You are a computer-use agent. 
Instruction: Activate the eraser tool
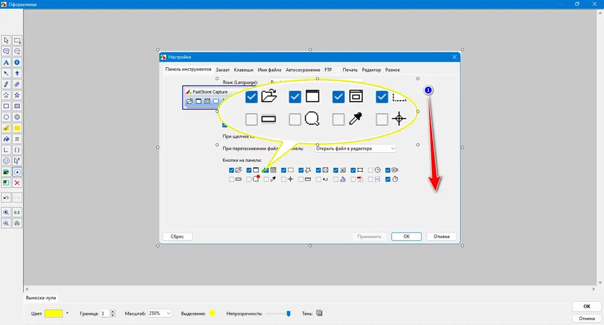coord(17,85)
